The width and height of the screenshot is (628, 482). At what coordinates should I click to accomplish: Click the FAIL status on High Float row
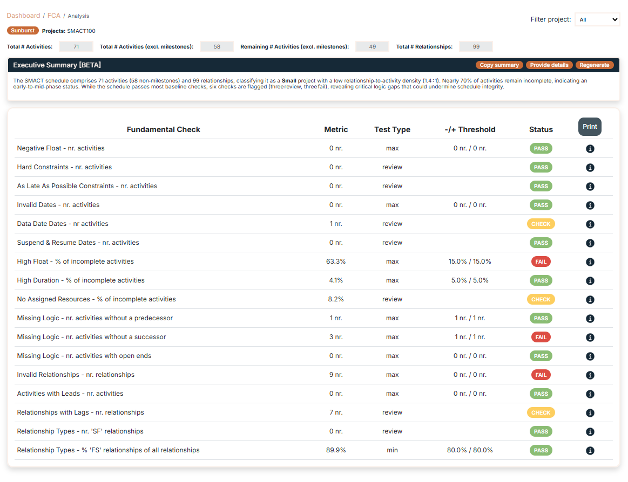[x=541, y=261]
